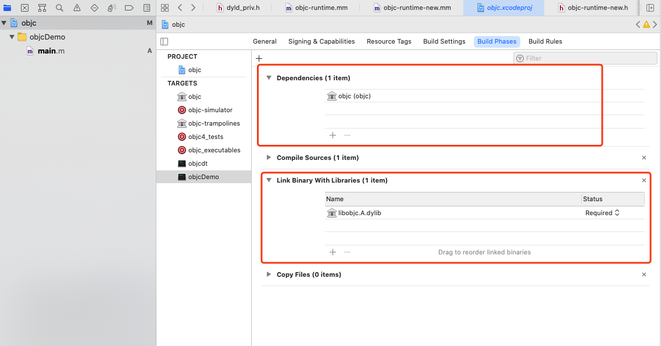Switch to Build Rules tab
661x346 pixels.
545,41
